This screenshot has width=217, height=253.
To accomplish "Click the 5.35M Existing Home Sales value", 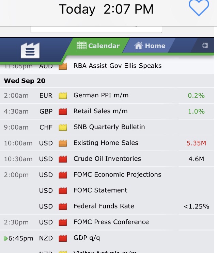I will coord(196,143).
